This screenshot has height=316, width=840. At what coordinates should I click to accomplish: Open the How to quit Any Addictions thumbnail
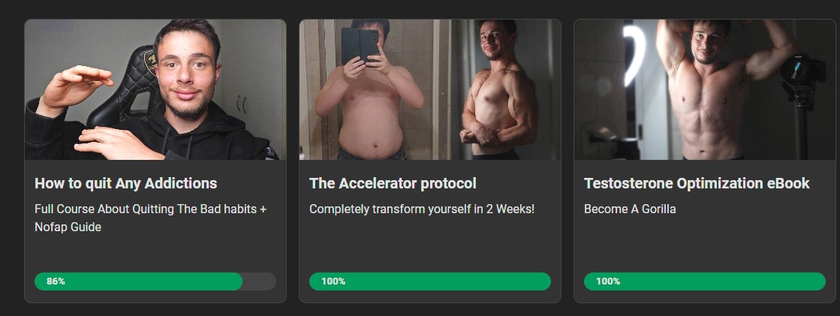[155, 89]
